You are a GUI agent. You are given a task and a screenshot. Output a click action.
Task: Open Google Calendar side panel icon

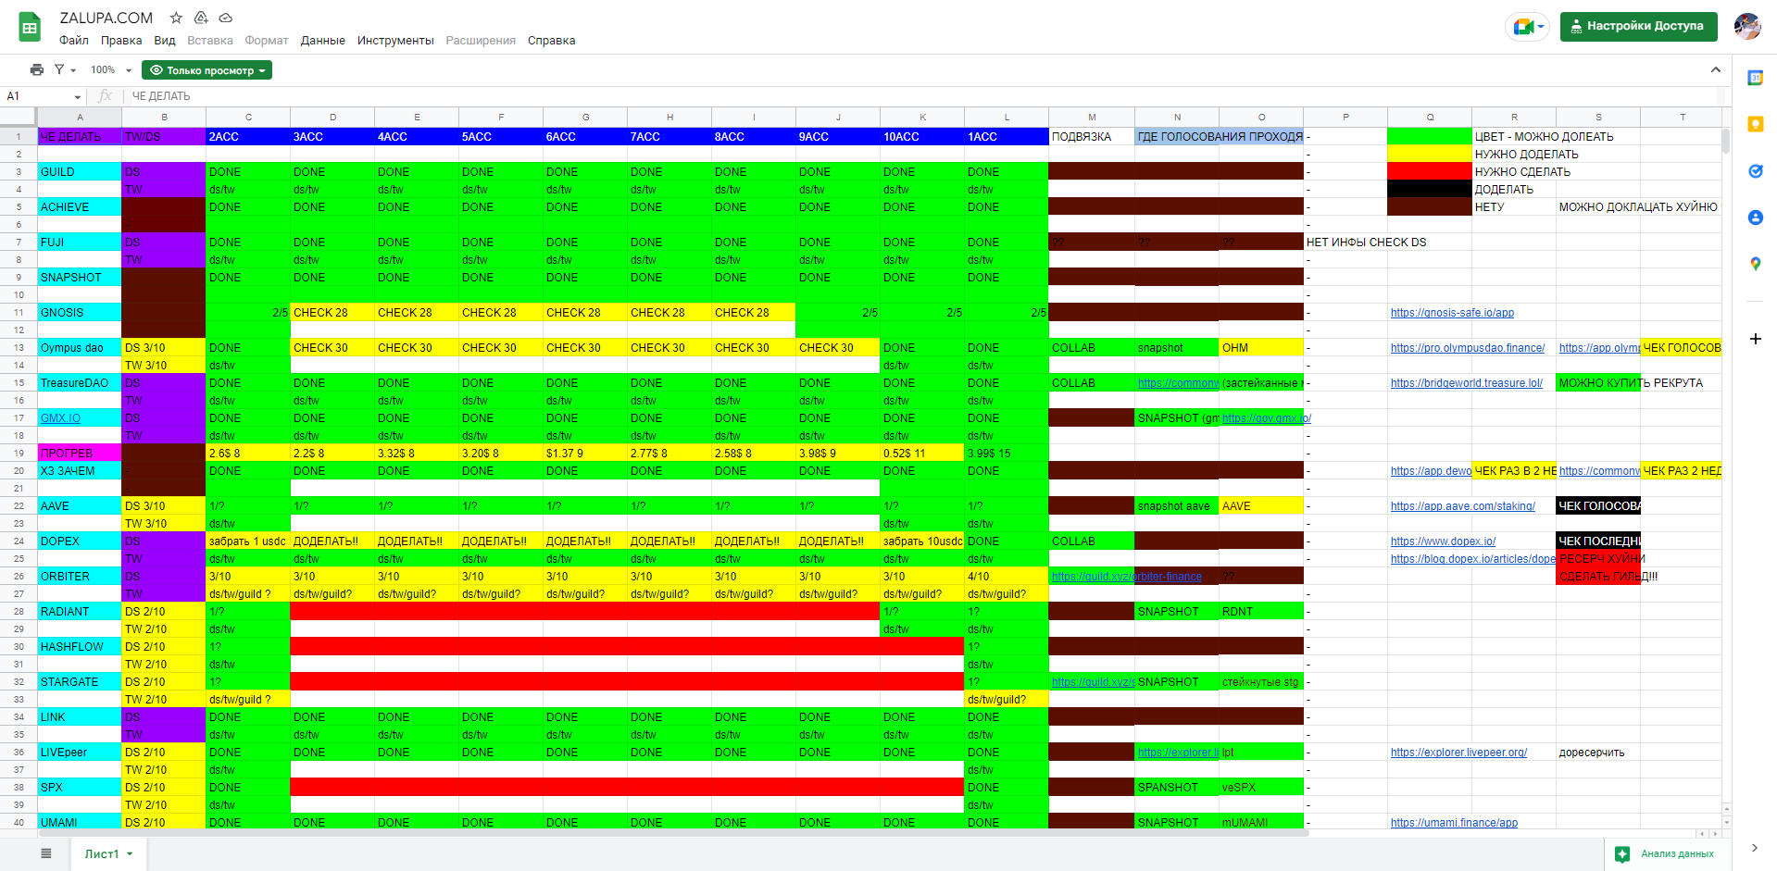click(1755, 78)
